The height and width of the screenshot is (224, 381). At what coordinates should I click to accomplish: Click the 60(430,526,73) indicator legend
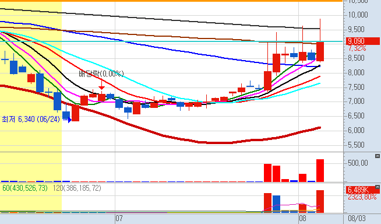pyautogui.click(x=25, y=188)
